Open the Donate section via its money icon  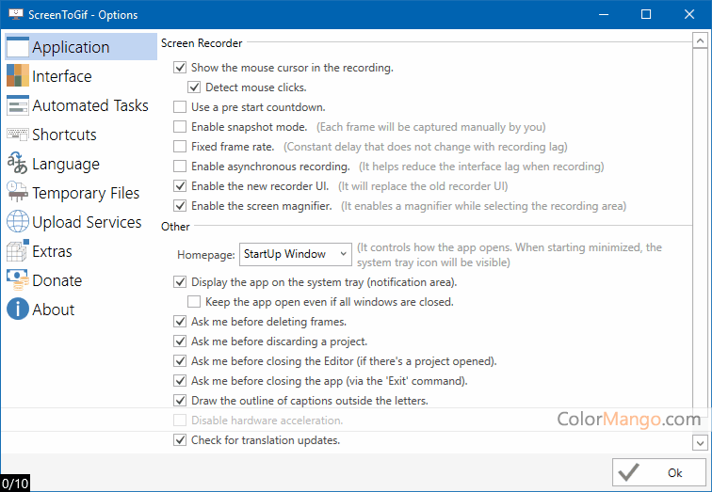pyautogui.click(x=18, y=279)
